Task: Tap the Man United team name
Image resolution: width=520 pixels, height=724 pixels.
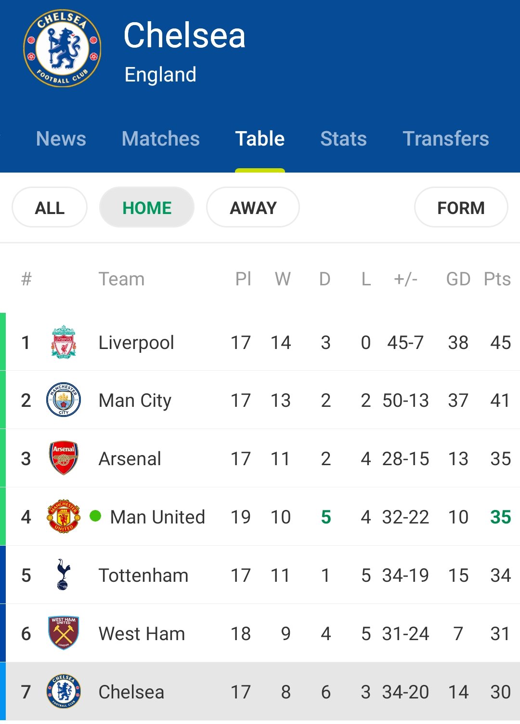Action: 157,517
